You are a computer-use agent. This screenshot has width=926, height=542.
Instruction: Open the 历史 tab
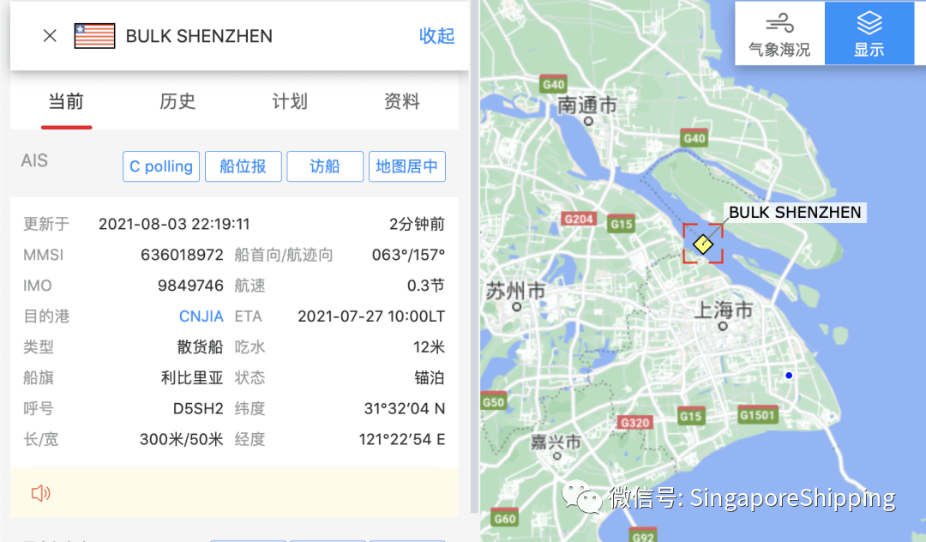177,101
